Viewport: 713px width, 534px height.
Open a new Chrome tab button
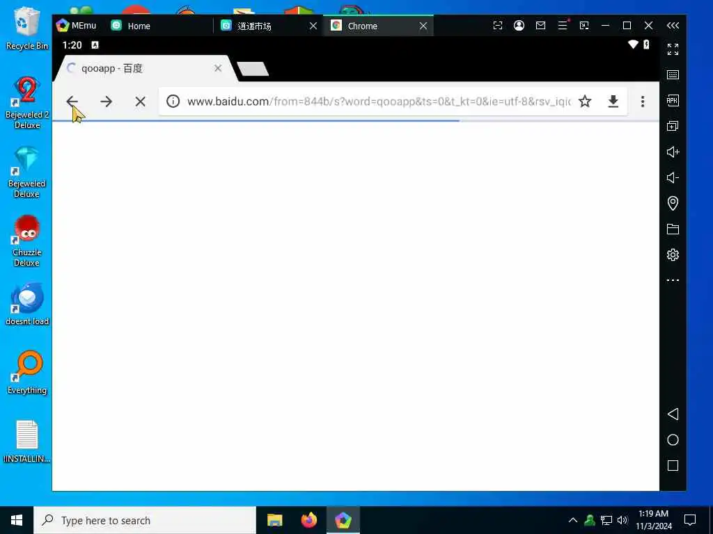pyautogui.click(x=253, y=69)
